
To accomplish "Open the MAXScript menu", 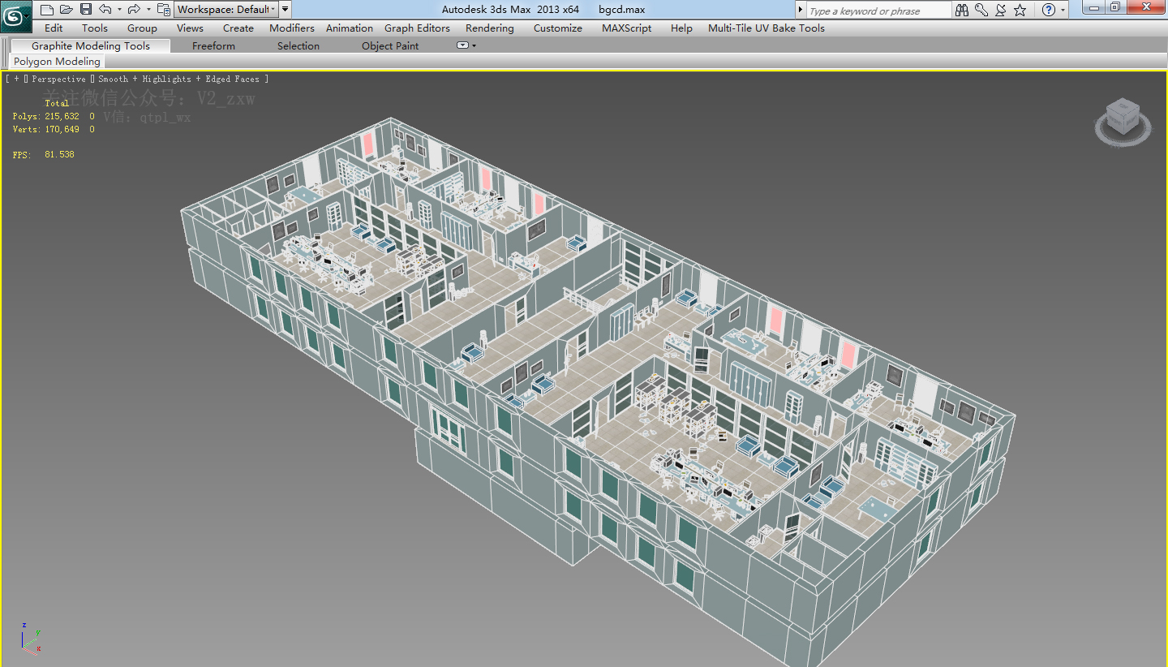I will pos(626,28).
